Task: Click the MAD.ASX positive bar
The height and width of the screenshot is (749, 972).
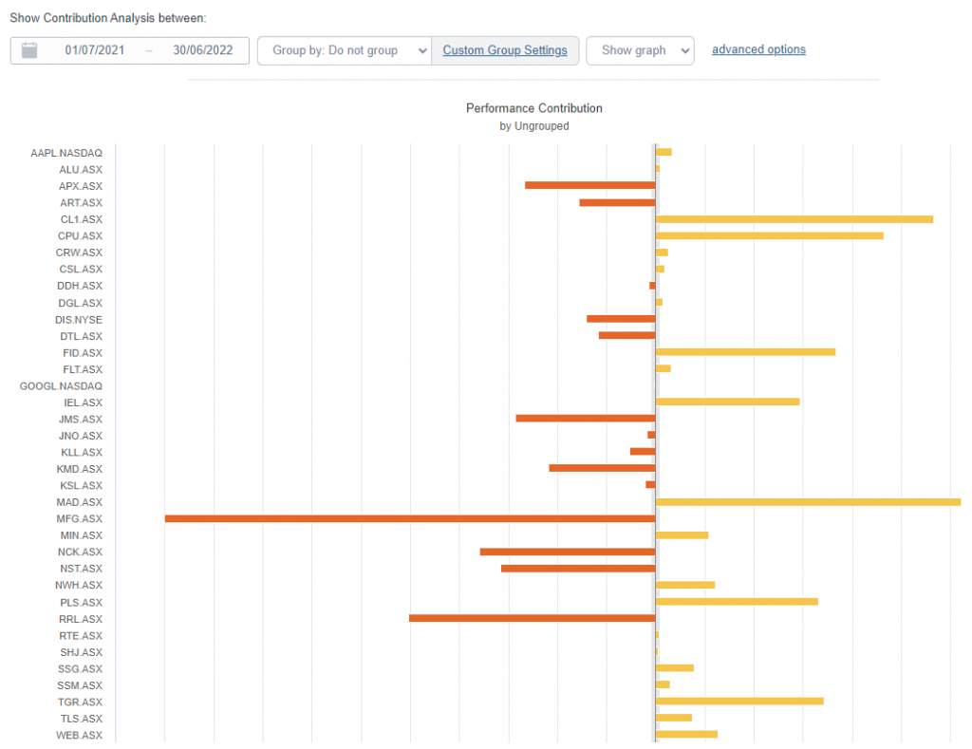Action: tap(809, 502)
